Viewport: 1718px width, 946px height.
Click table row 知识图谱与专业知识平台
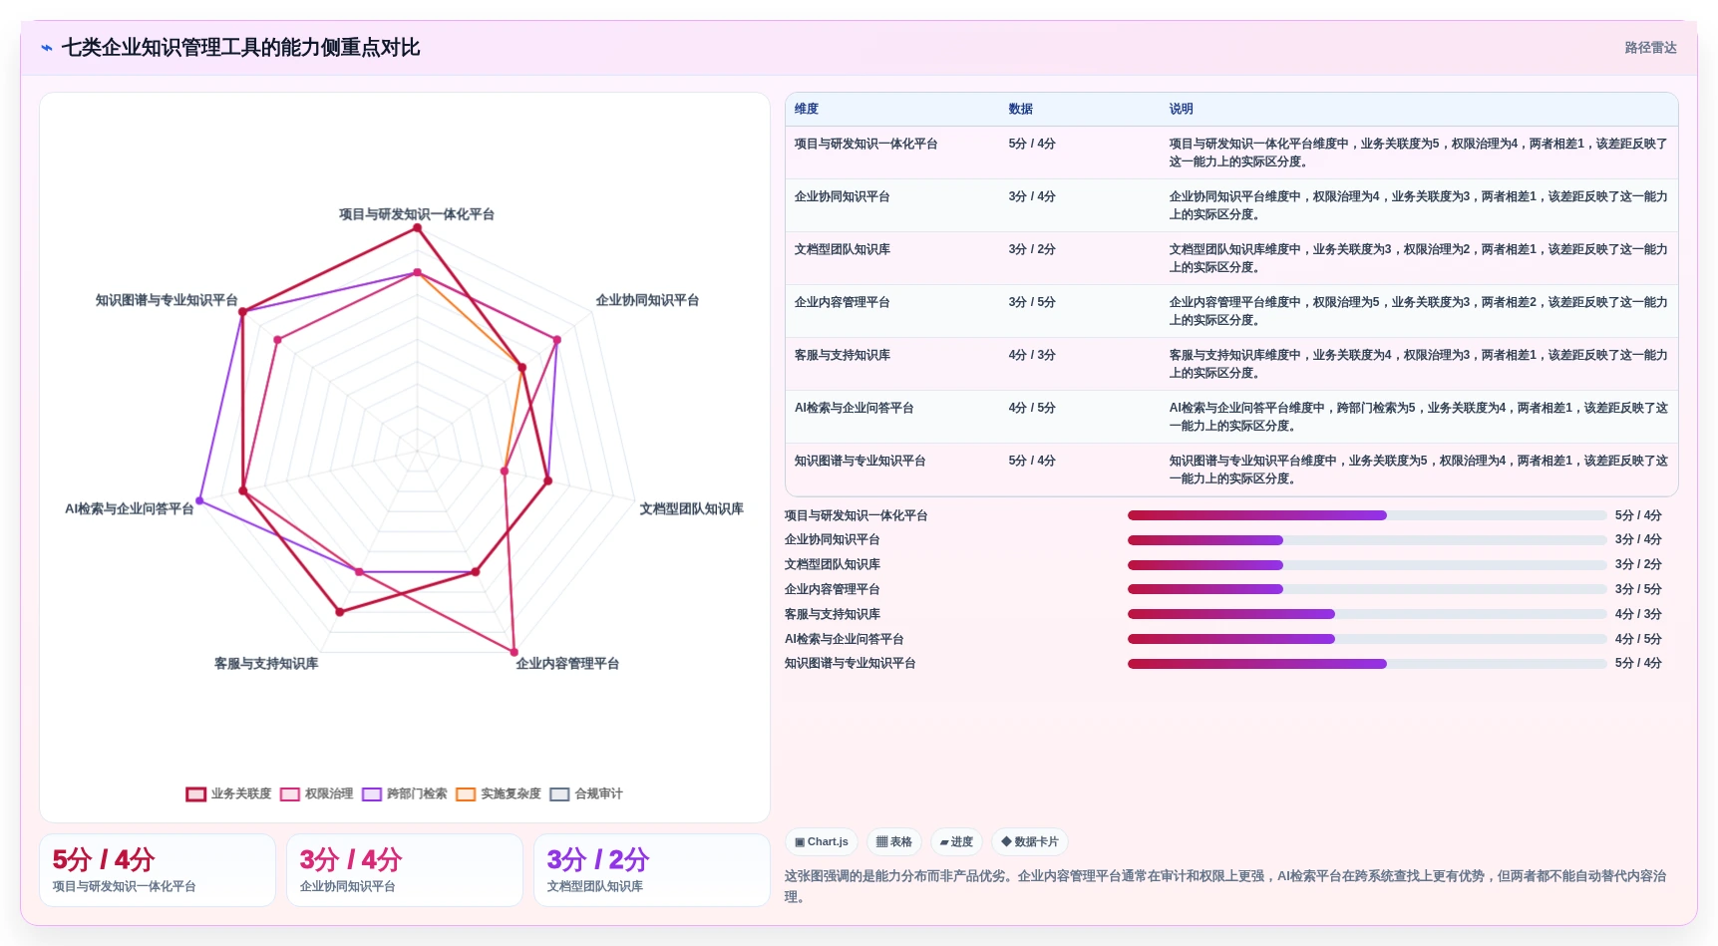tap(1231, 470)
